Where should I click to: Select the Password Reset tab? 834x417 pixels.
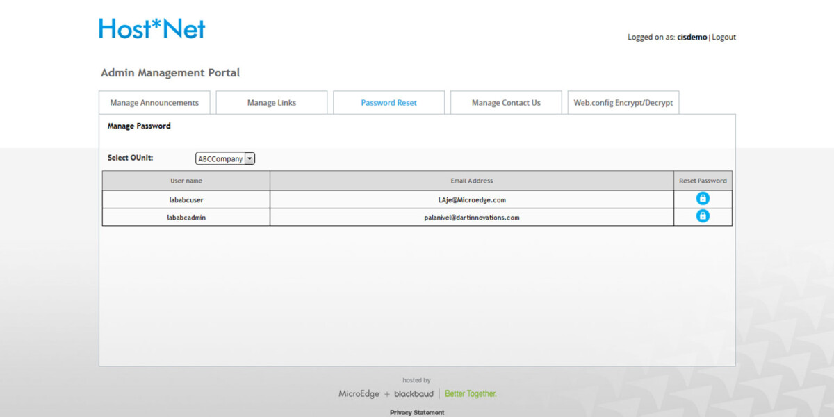389,103
